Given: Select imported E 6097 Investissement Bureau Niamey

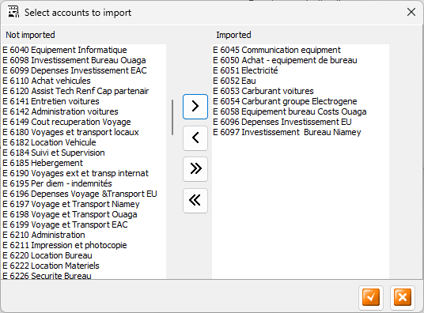Looking at the screenshot, I should [x=301, y=132].
